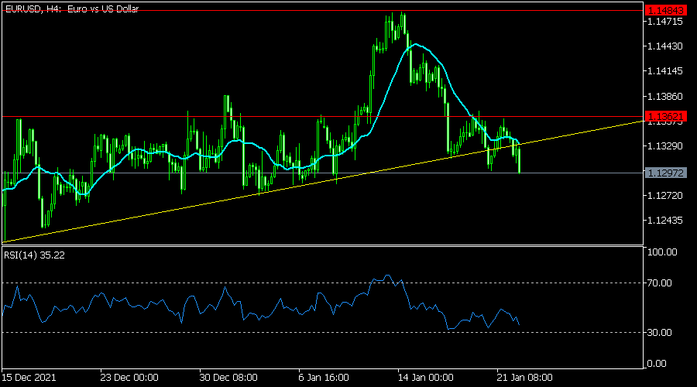Click the 21 Jan 08:00 date label
This screenshot has width=697, height=387.
(524, 378)
